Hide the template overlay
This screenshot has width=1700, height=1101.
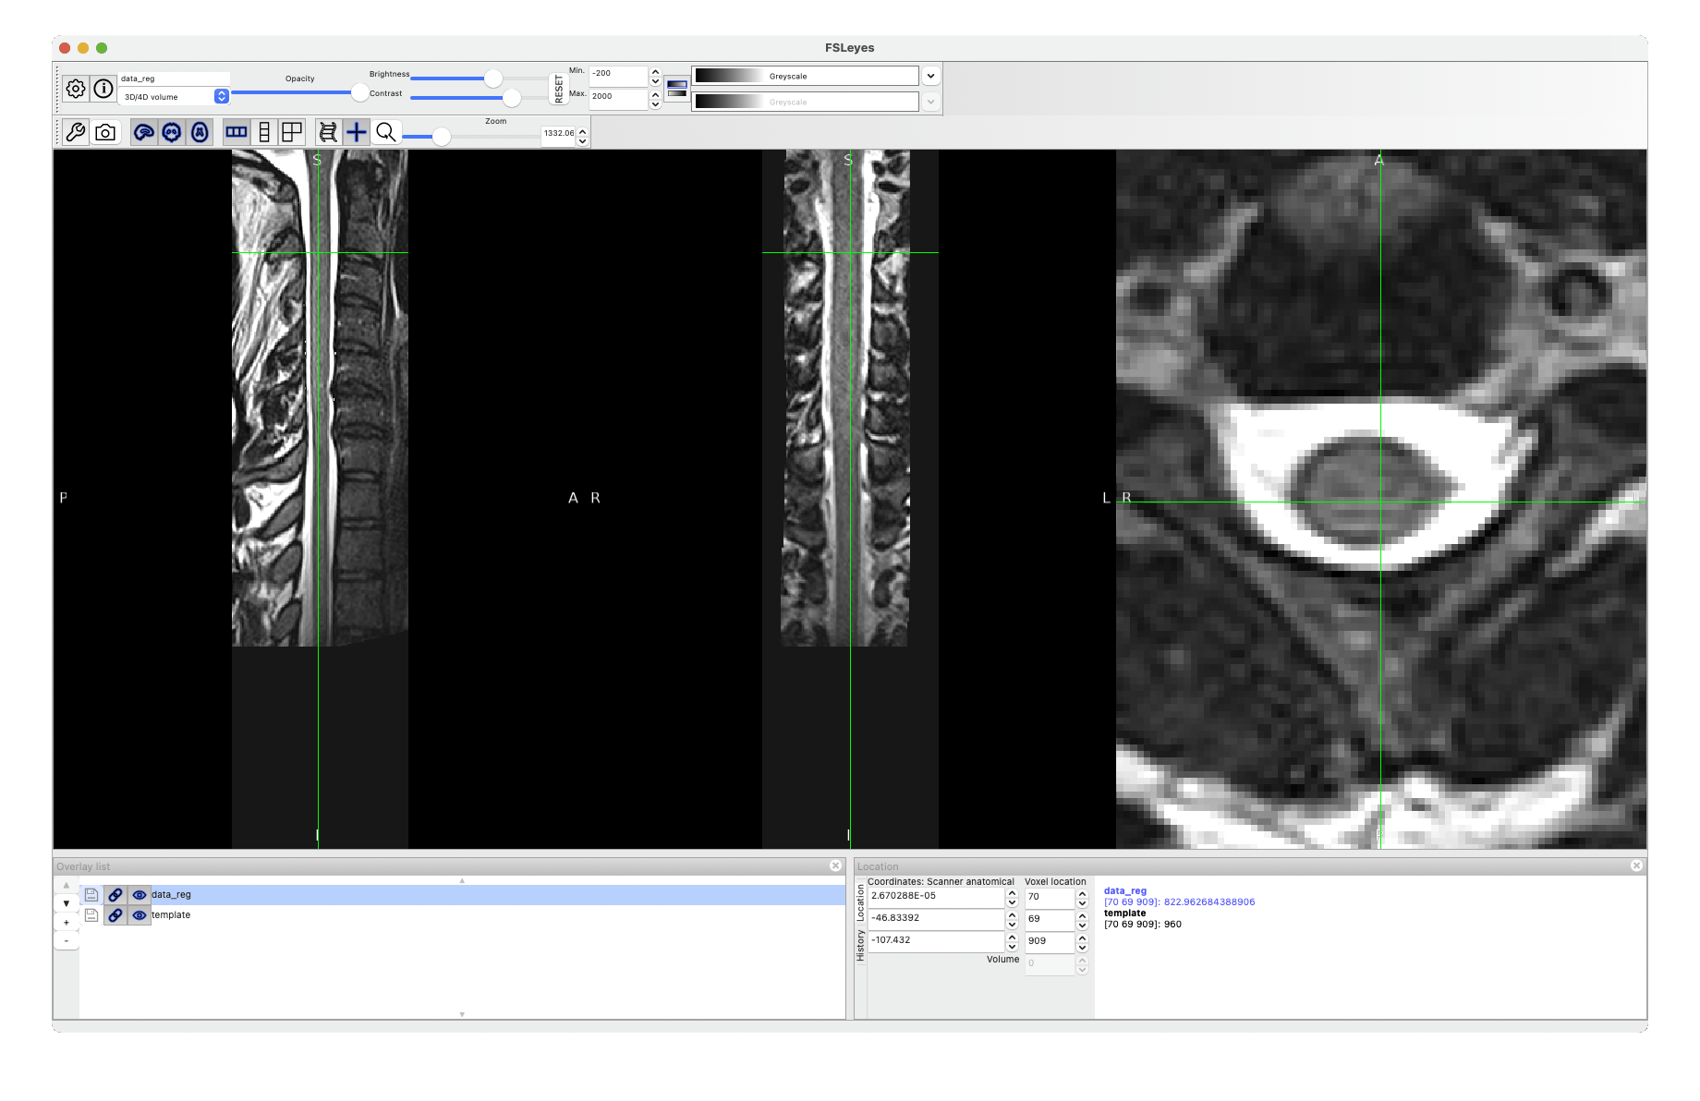(x=140, y=915)
